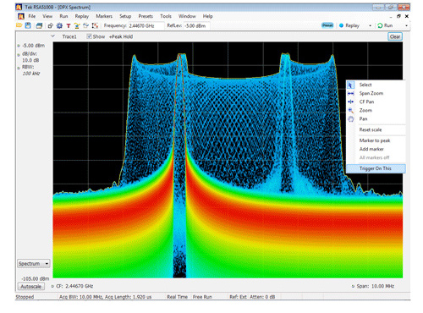Save using the floppy disk icon
This screenshot has width=423, height=313.
(x=28, y=25)
